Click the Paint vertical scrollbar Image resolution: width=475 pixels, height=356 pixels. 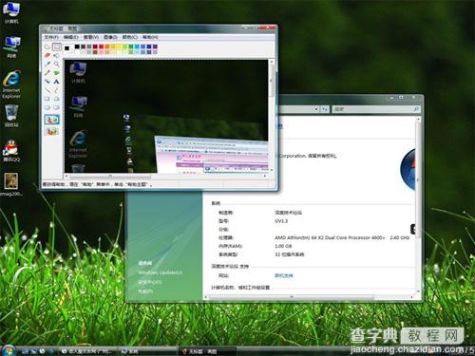point(272,116)
